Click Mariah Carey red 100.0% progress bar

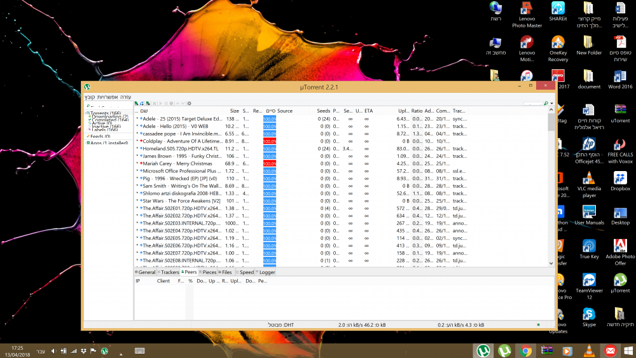(x=269, y=163)
